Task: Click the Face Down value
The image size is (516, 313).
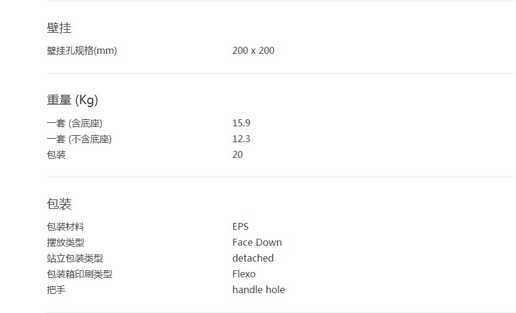Action: pos(257,242)
